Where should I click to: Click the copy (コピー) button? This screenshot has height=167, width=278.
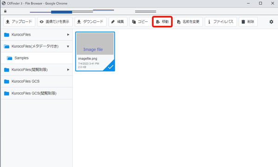[140, 22]
